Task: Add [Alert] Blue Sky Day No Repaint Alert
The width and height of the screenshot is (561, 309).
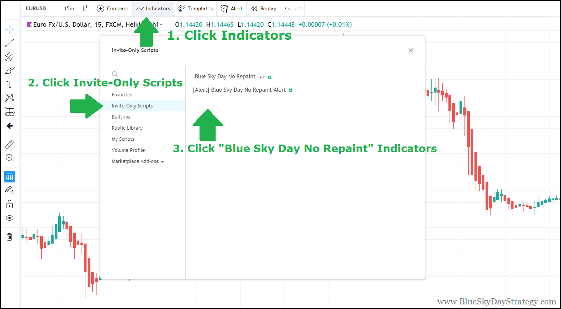Action: pyautogui.click(x=239, y=90)
